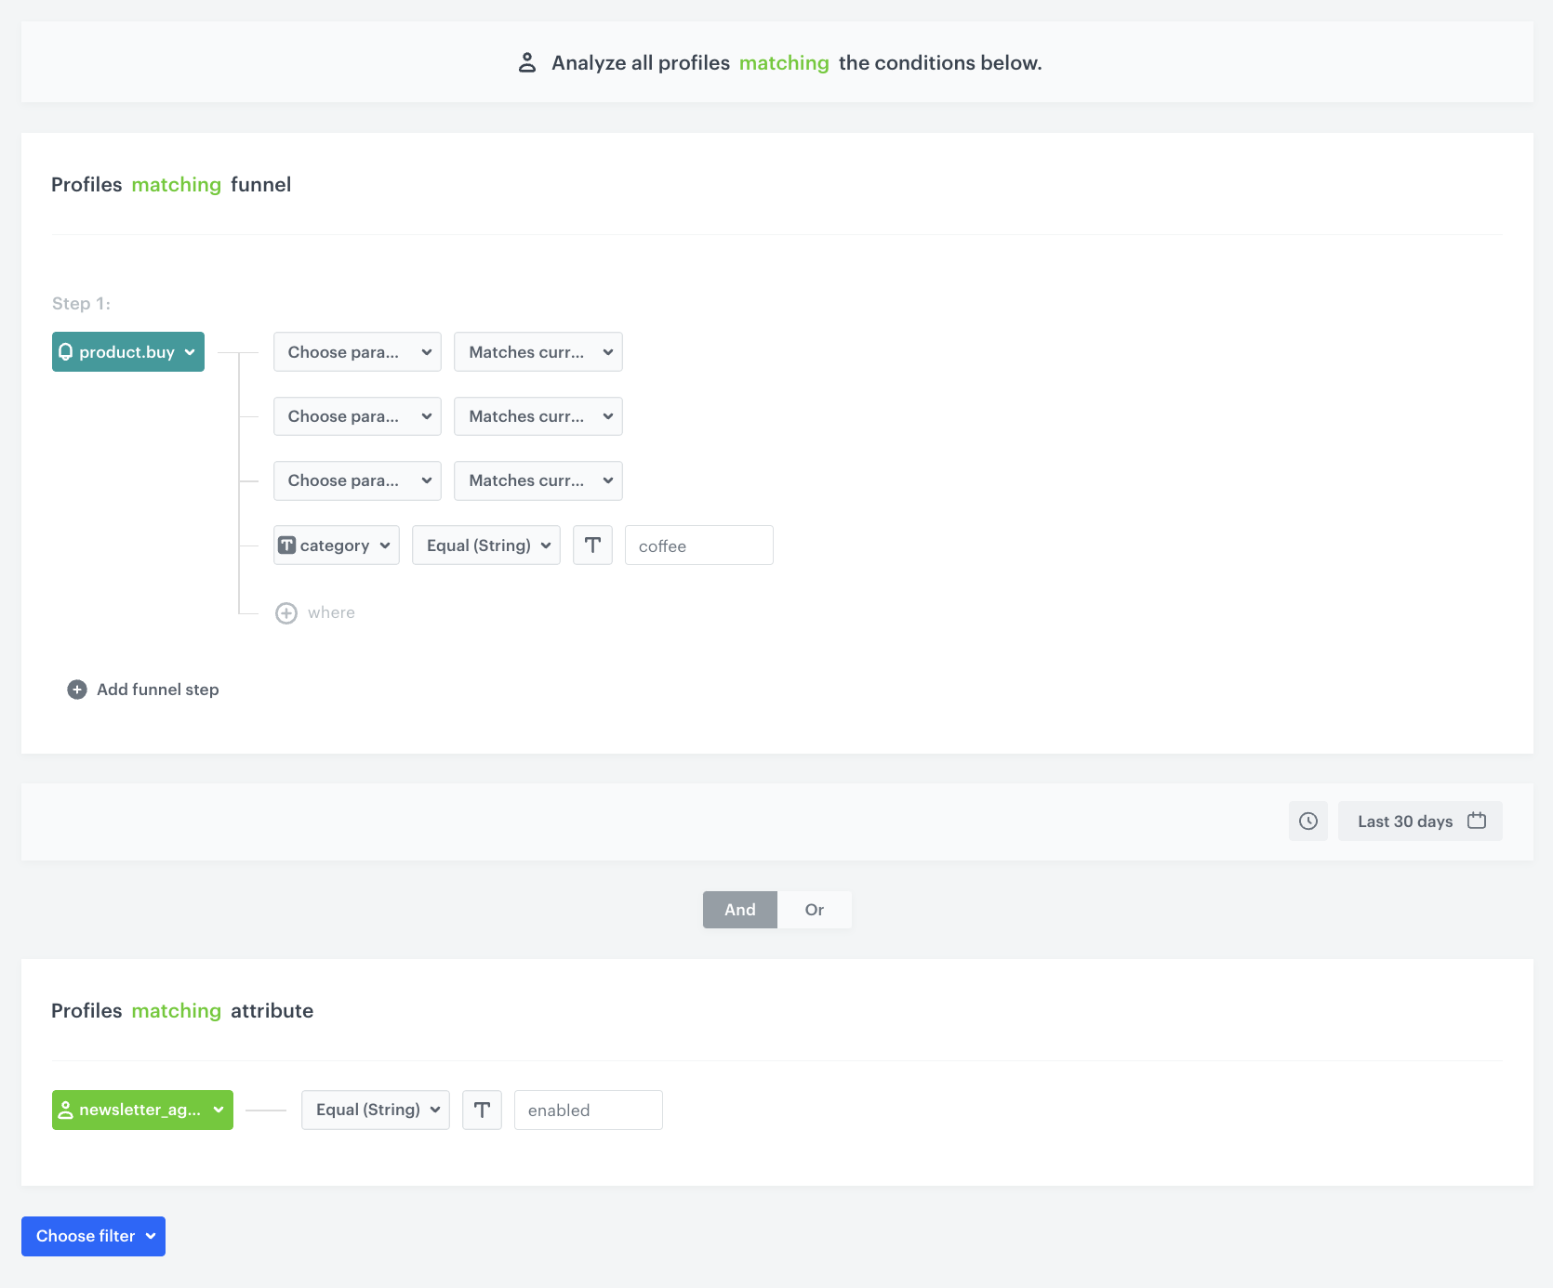Open the calendar icon beside Last 30 days
The image size is (1553, 1288).
coord(1476,821)
